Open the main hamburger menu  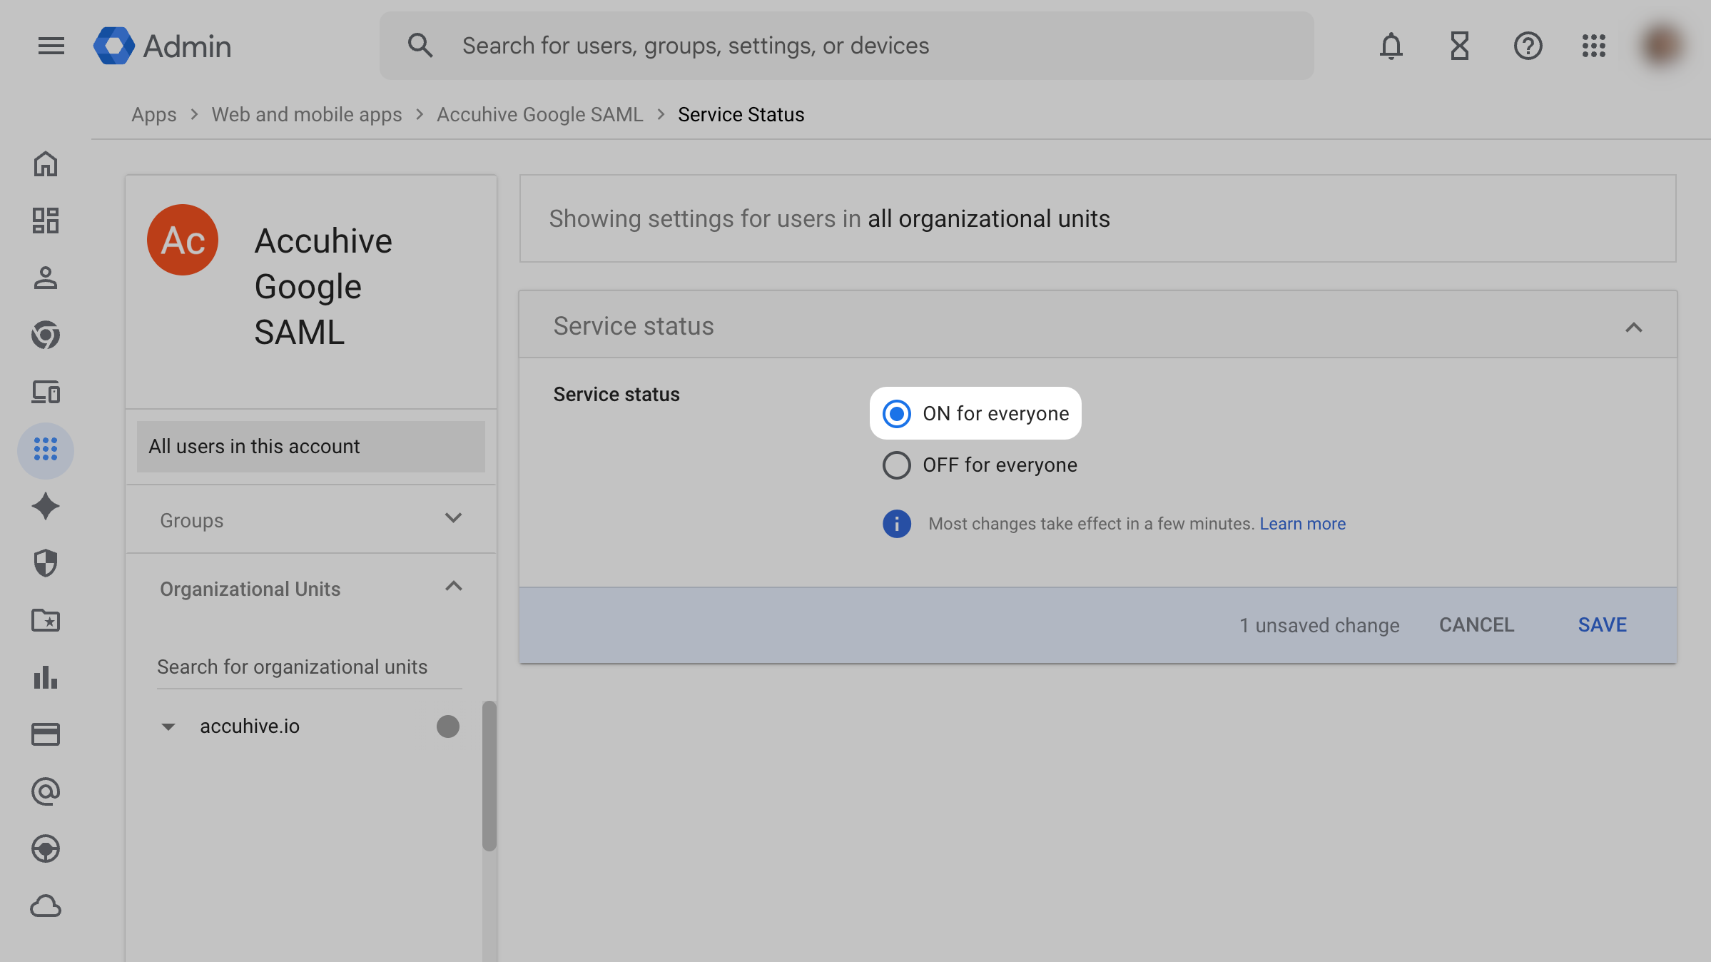click(x=51, y=46)
